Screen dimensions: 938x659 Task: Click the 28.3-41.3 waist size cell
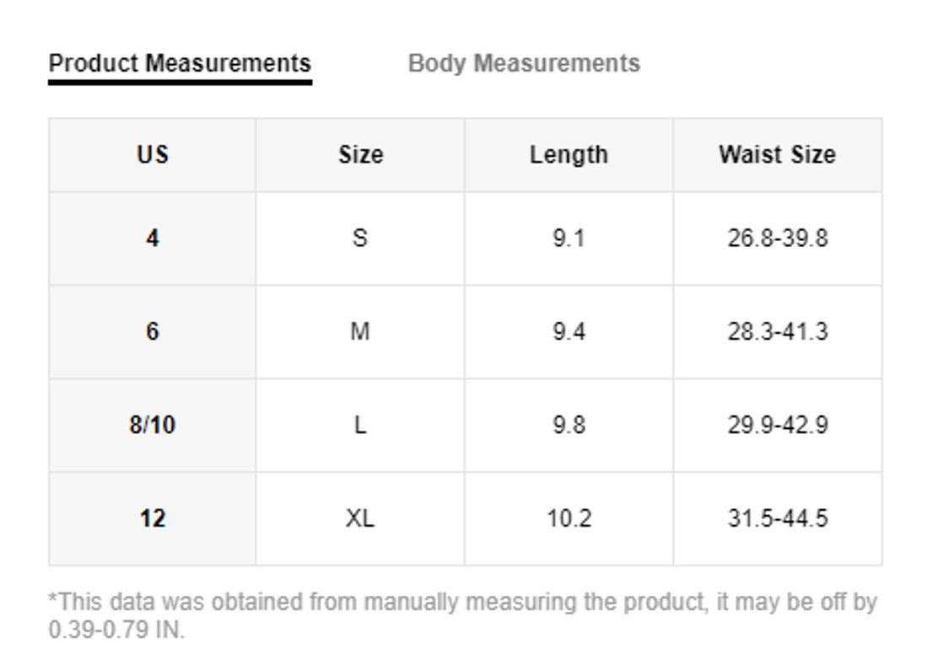[x=778, y=331]
